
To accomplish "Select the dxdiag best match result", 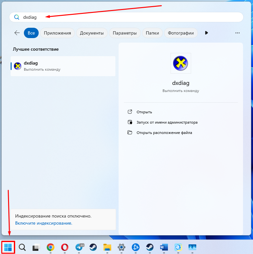I will coord(63,66).
